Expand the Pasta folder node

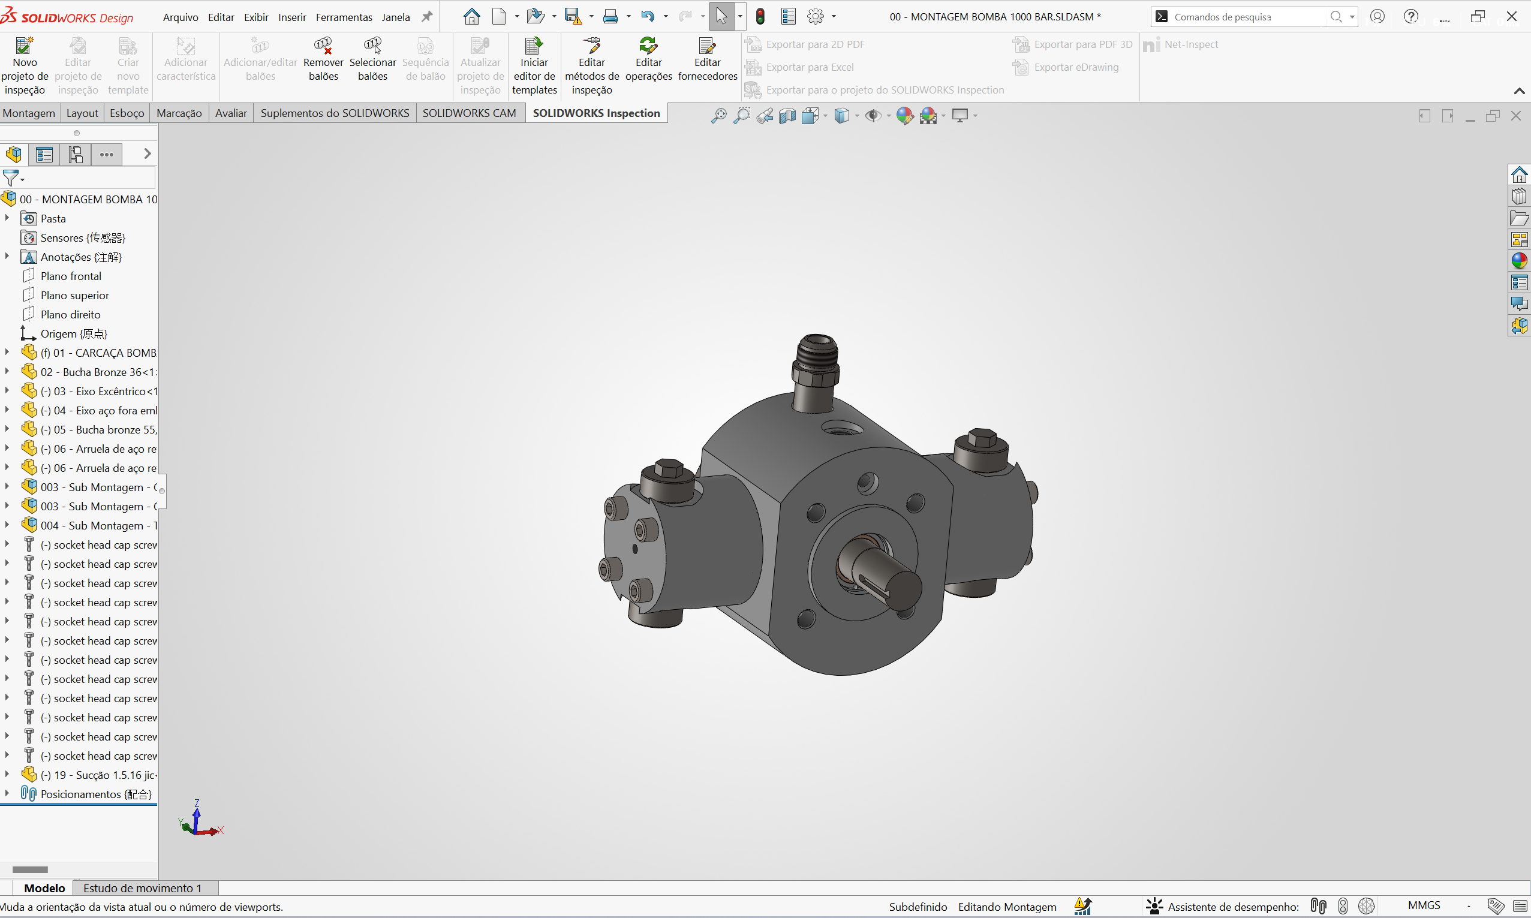(7, 218)
